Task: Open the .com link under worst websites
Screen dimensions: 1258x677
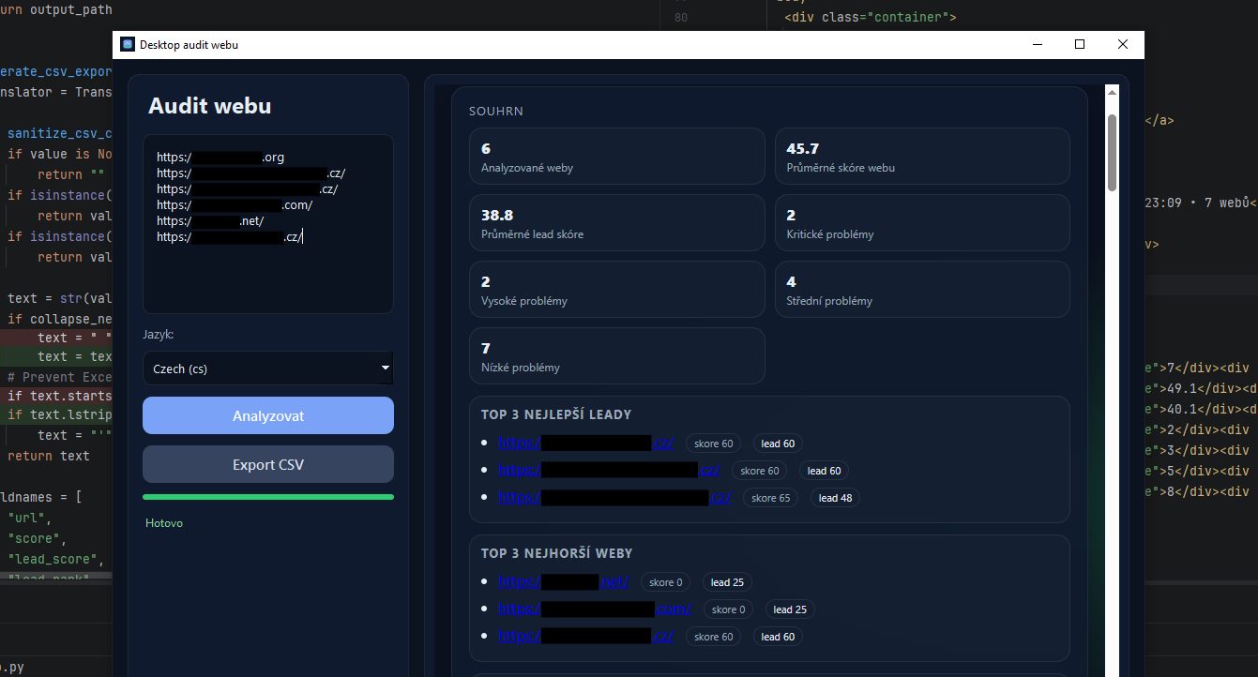Action: click(x=594, y=609)
